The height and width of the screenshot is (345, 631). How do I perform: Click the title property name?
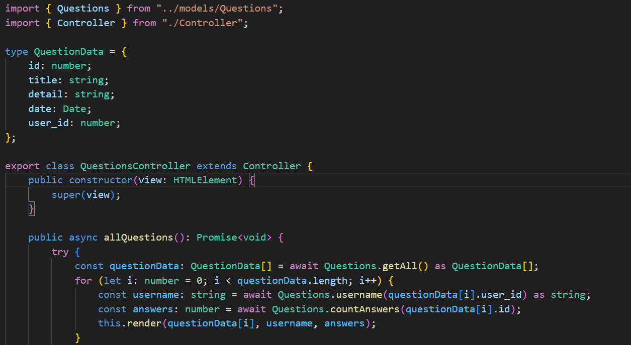pyautogui.click(x=43, y=80)
